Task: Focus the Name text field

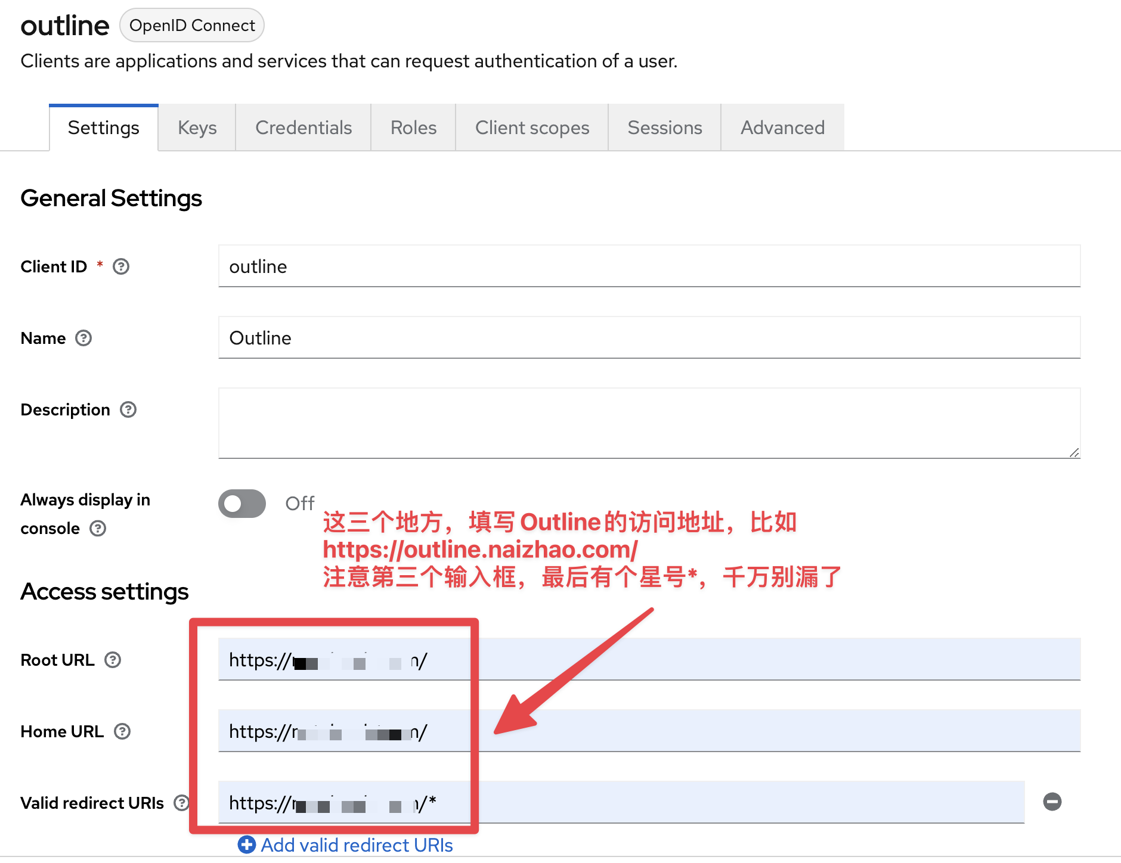Action: [x=649, y=338]
